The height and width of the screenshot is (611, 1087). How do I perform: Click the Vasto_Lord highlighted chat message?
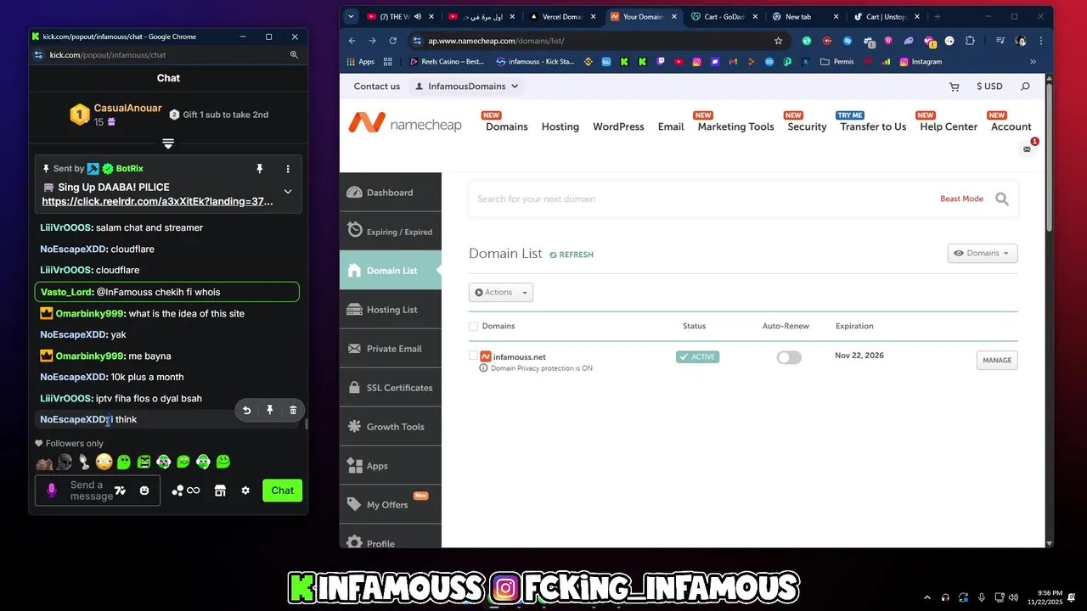coord(167,292)
